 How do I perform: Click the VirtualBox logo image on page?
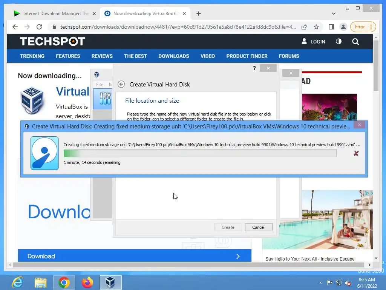pos(32,100)
